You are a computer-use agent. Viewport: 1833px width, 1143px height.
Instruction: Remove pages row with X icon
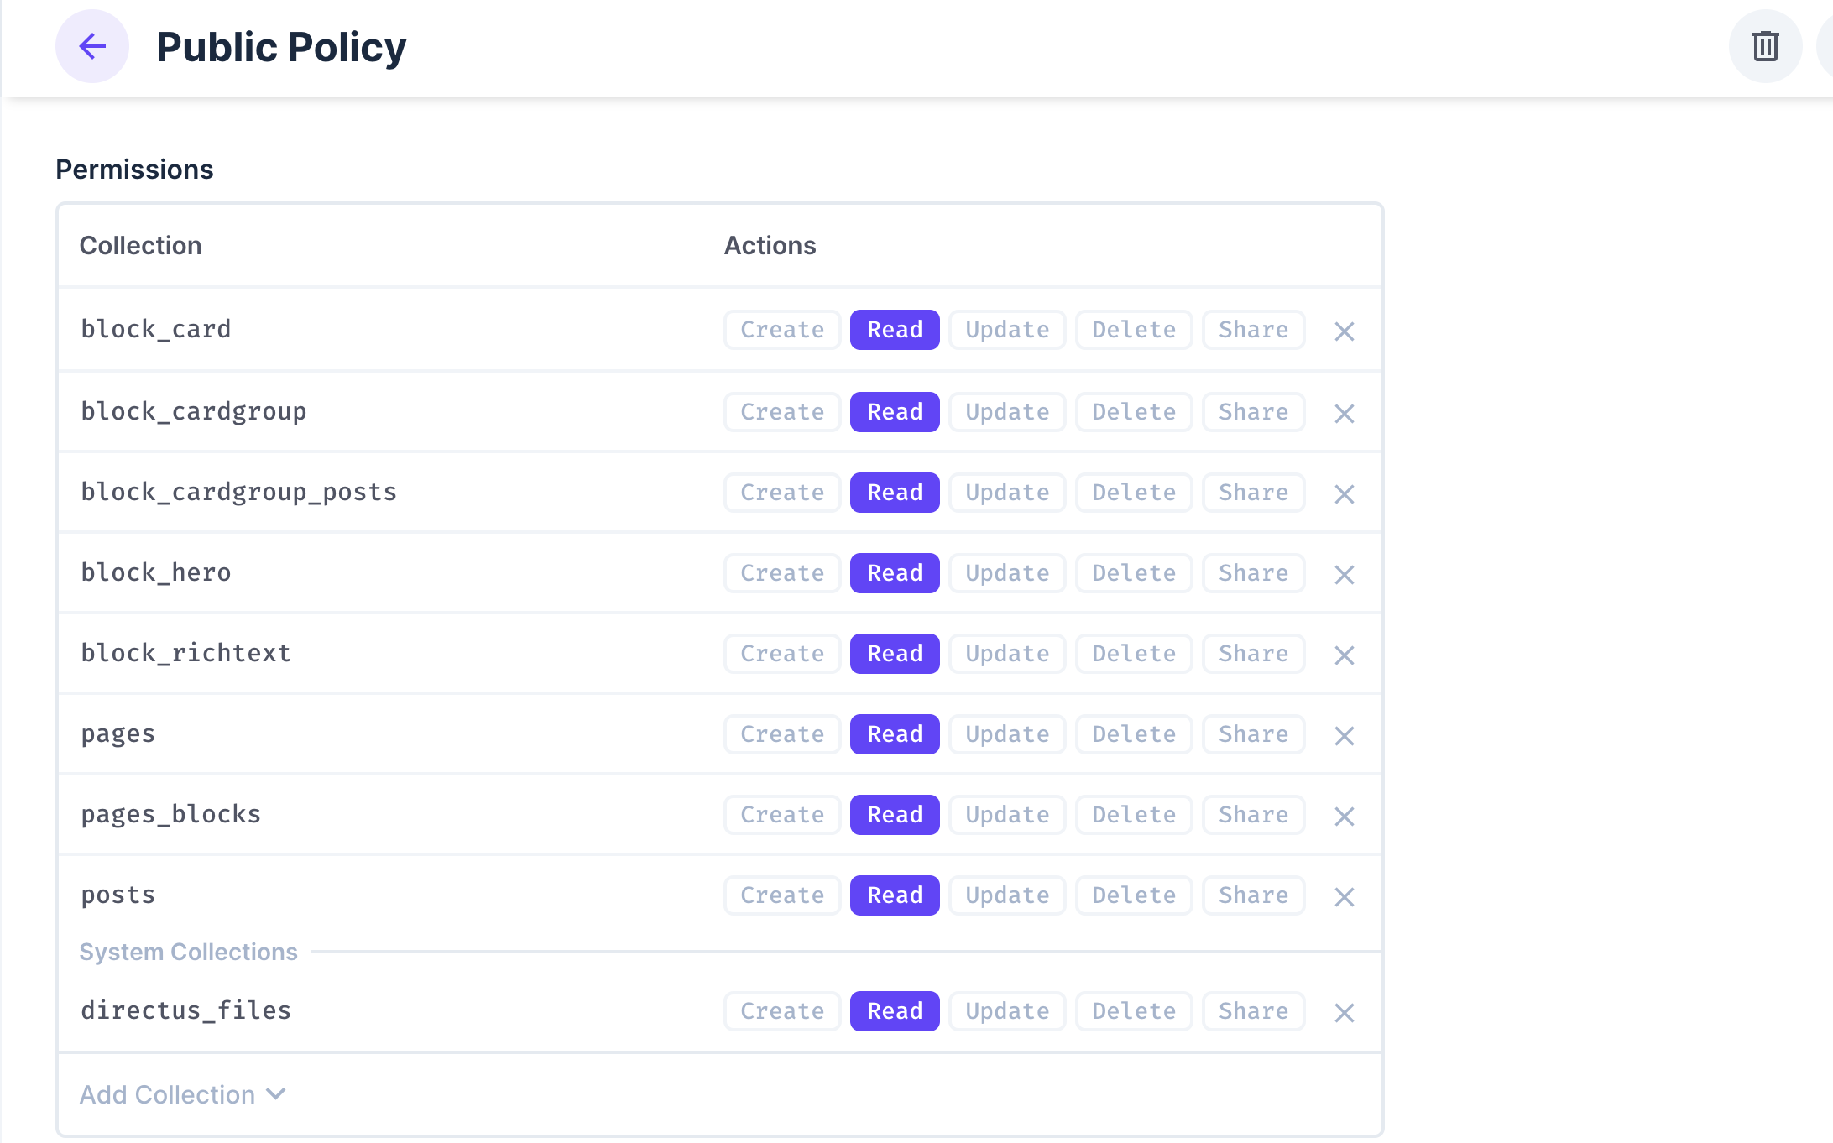[1344, 735]
